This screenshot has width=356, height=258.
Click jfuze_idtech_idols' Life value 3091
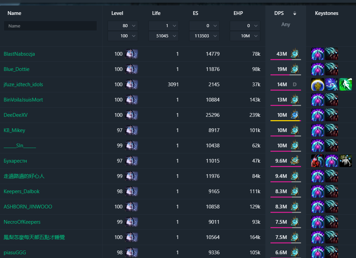point(173,84)
